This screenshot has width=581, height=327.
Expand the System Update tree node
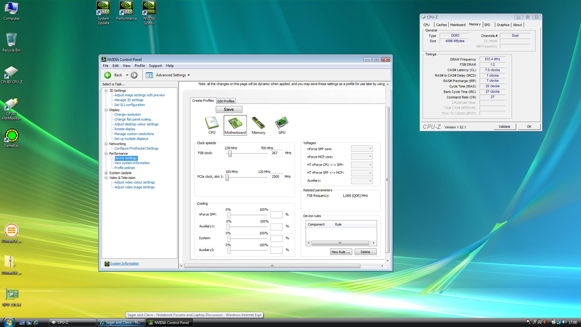coord(106,173)
